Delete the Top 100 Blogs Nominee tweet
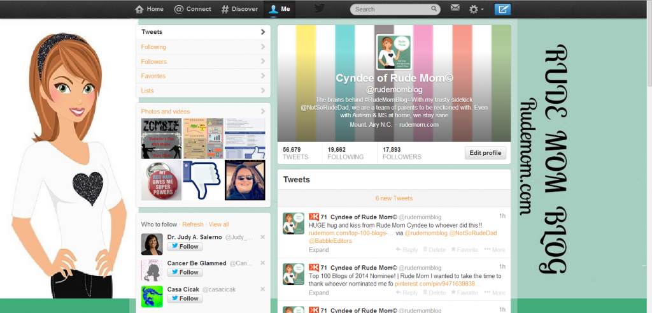The image size is (652, 313). [434, 293]
